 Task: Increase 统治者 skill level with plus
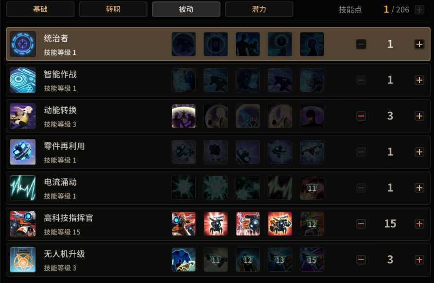coord(419,44)
